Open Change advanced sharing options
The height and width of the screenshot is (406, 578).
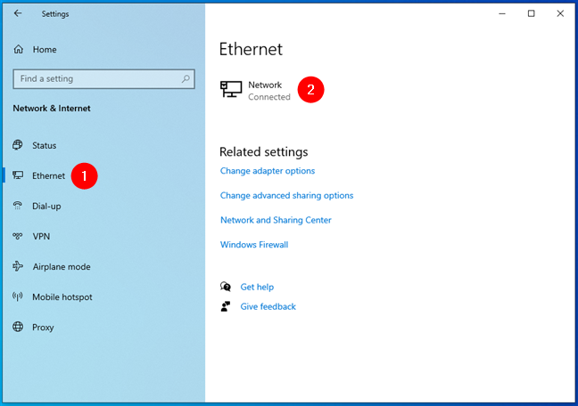coord(286,195)
